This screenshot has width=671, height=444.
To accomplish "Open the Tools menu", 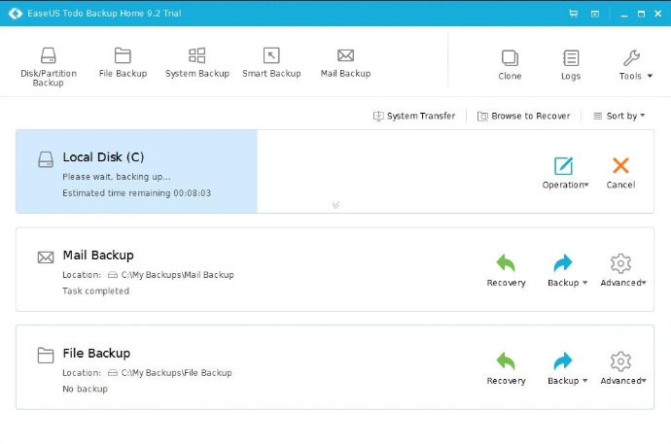I will [635, 65].
